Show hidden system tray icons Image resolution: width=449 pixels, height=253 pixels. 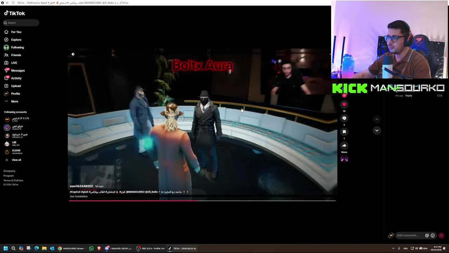coord(393,248)
